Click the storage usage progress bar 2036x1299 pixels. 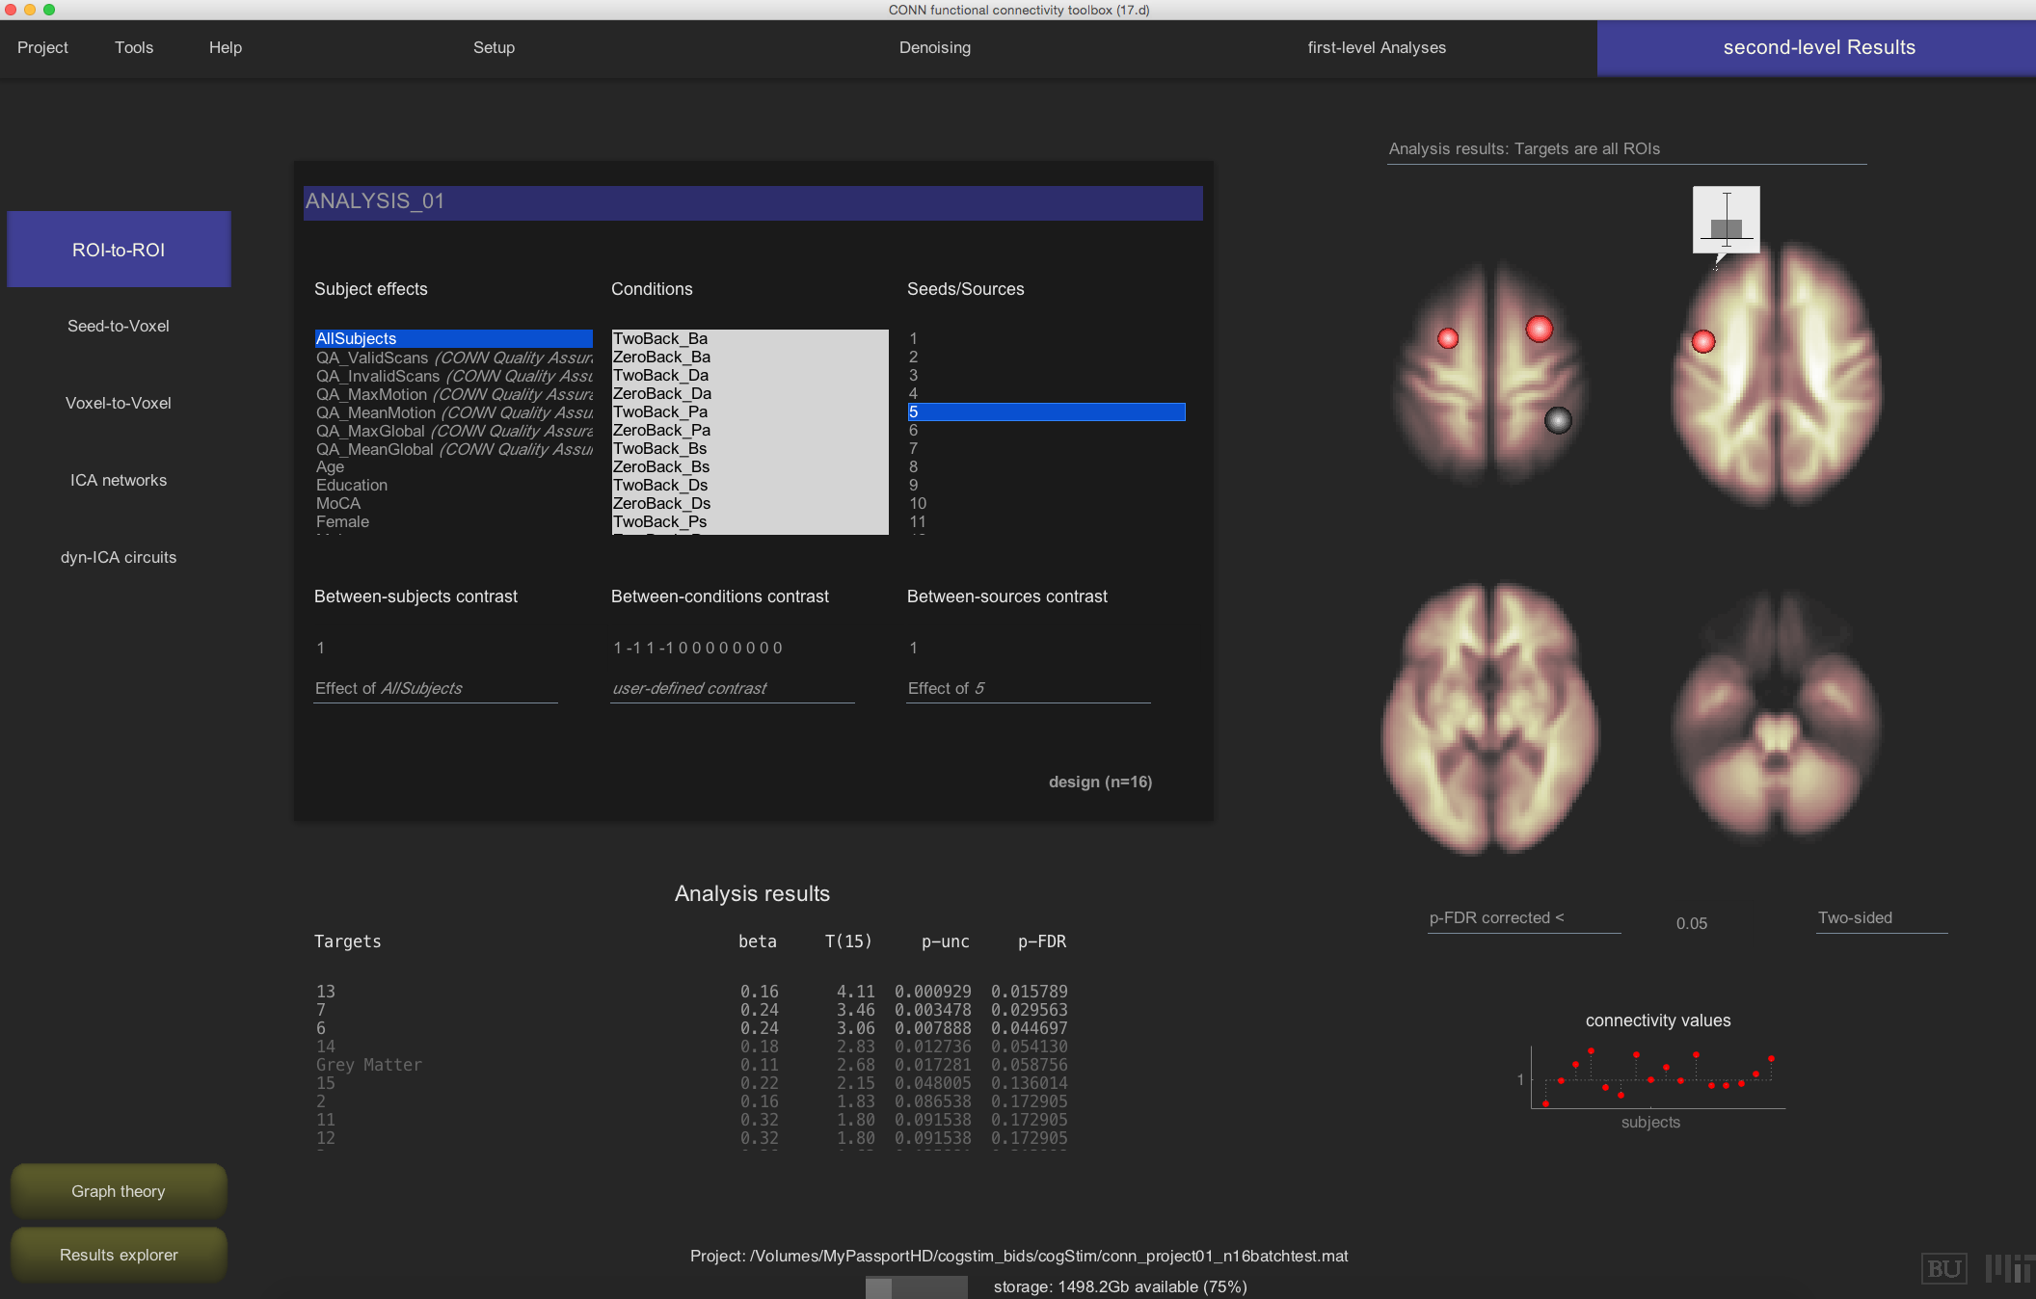tap(916, 1286)
